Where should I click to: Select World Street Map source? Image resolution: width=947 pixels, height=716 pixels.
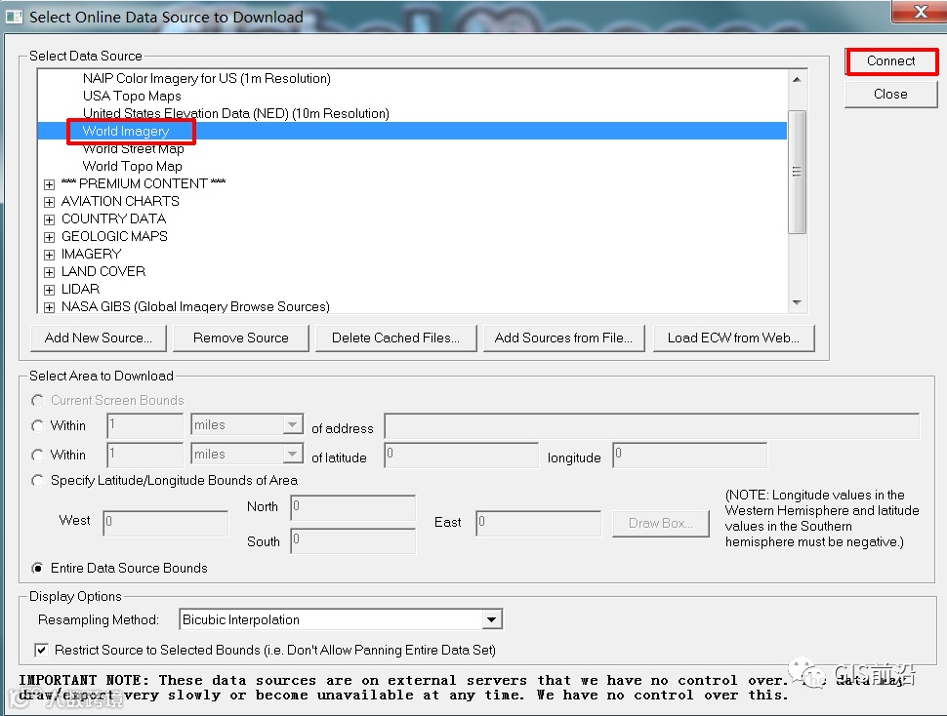(x=133, y=148)
